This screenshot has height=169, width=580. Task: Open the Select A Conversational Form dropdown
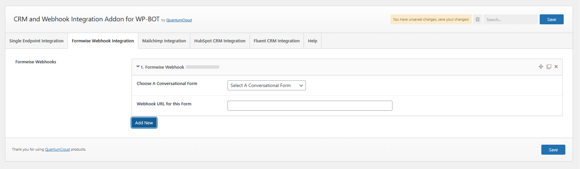266,85
